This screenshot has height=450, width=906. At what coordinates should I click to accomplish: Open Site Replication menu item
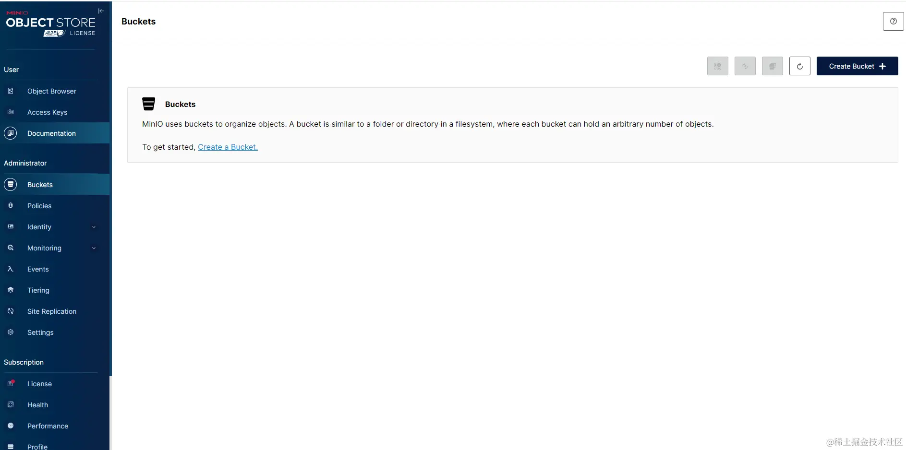pyautogui.click(x=55, y=311)
